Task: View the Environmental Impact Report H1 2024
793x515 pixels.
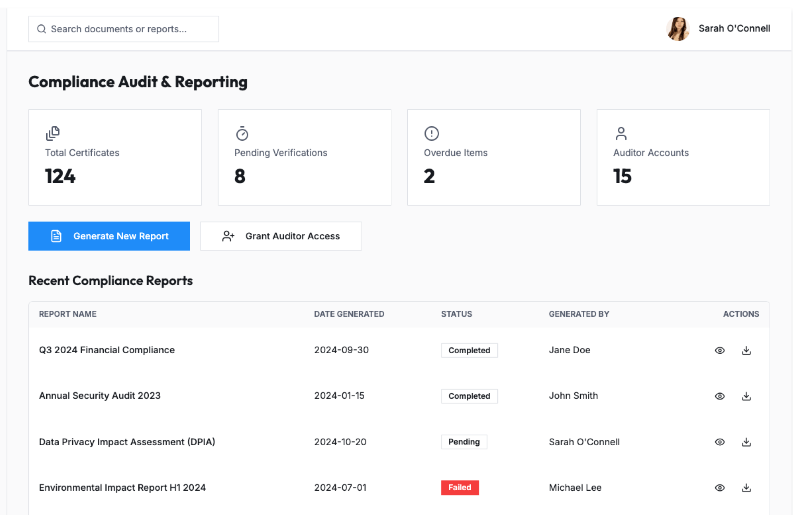Action: point(719,488)
